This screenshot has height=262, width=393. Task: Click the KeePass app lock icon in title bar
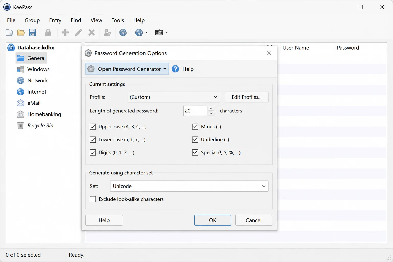click(7, 7)
